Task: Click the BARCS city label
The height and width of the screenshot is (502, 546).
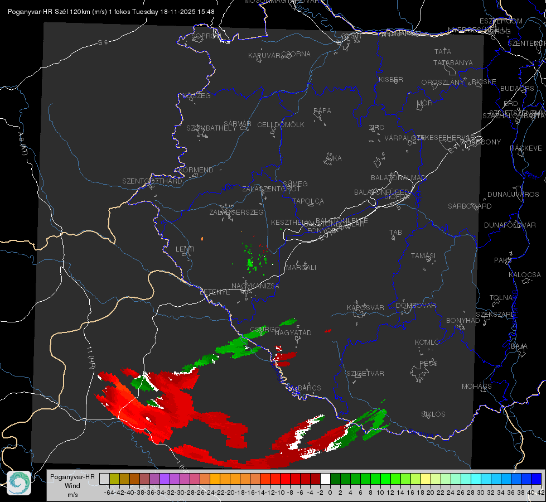Action: coord(309,388)
